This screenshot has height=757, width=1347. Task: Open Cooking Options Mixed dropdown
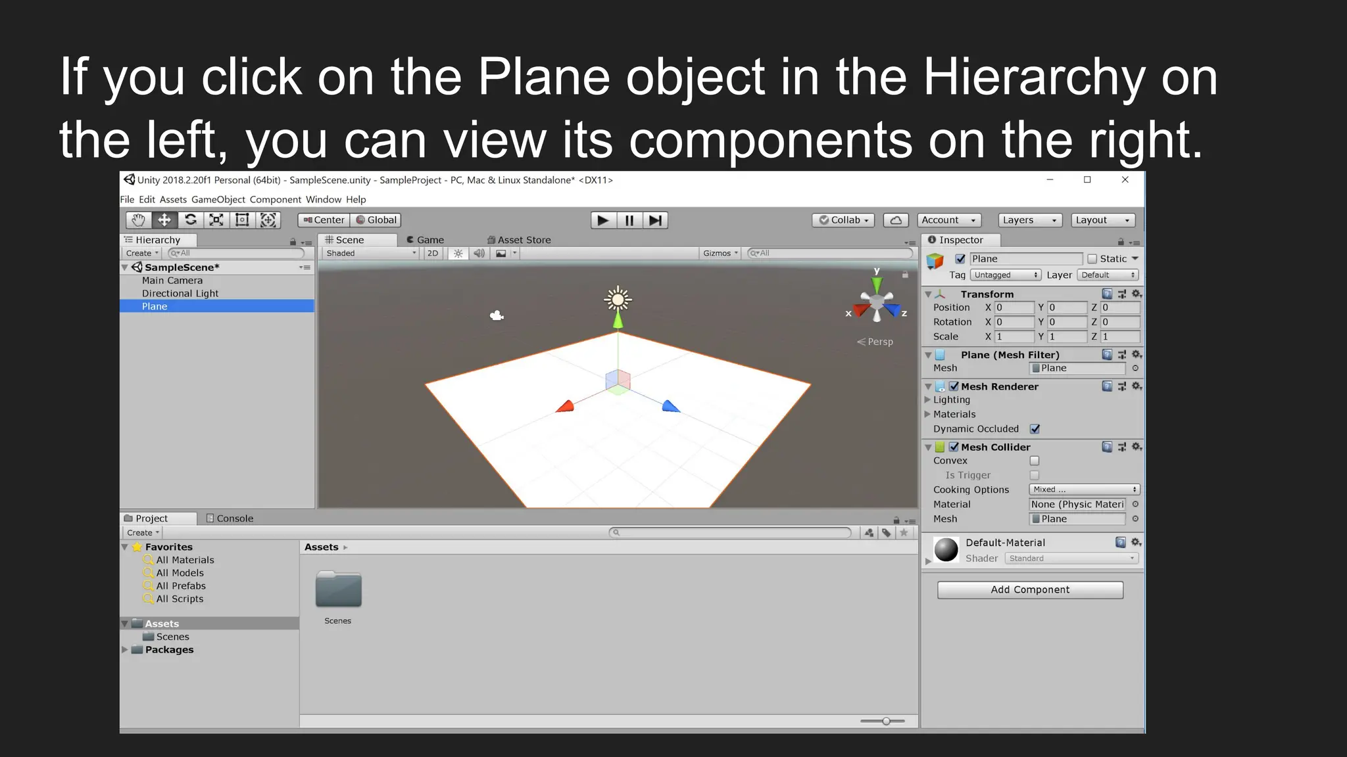(x=1085, y=490)
